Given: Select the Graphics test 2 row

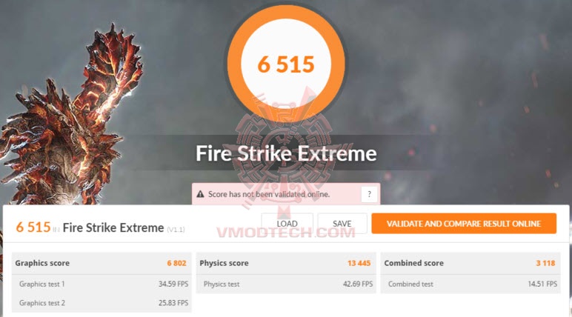Looking at the screenshot, I should coord(102,303).
